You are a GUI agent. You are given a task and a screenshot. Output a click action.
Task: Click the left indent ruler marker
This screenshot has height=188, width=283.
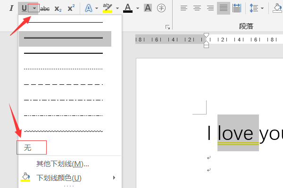click(x=206, y=46)
